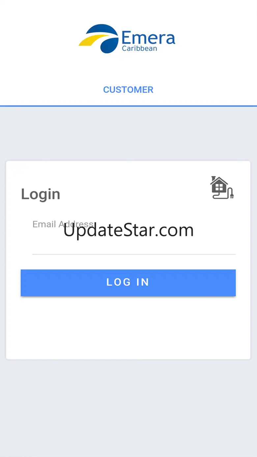Select the CUSTOMER tab
The image size is (257, 457).
pos(128,90)
